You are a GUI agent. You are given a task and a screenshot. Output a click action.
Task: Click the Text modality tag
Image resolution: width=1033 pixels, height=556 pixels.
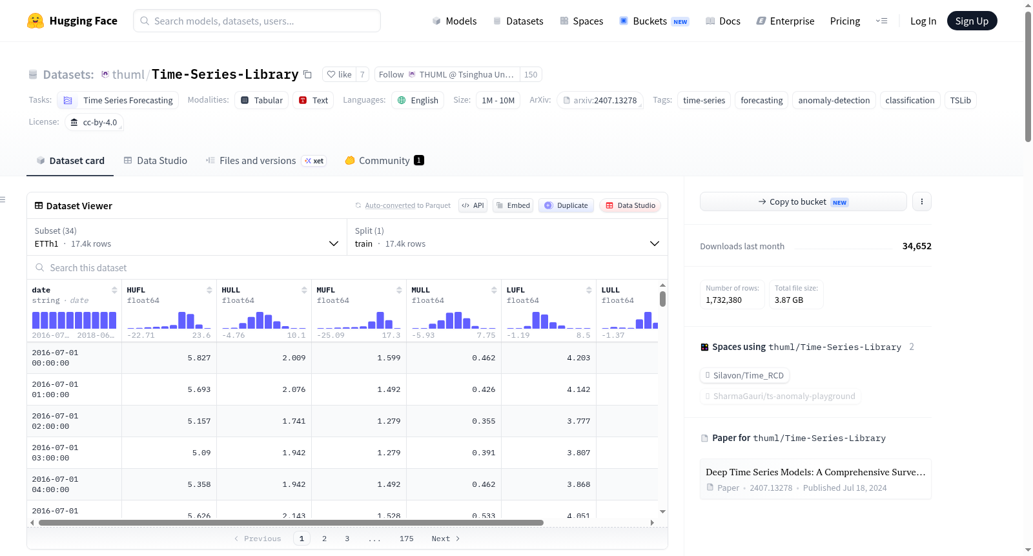pos(313,100)
